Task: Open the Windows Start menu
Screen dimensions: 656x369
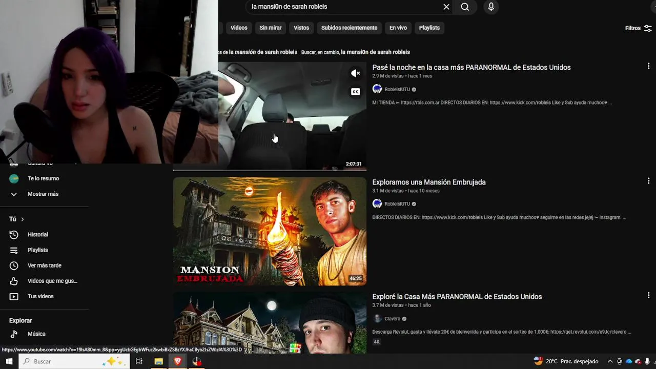Action: [x=9, y=361]
